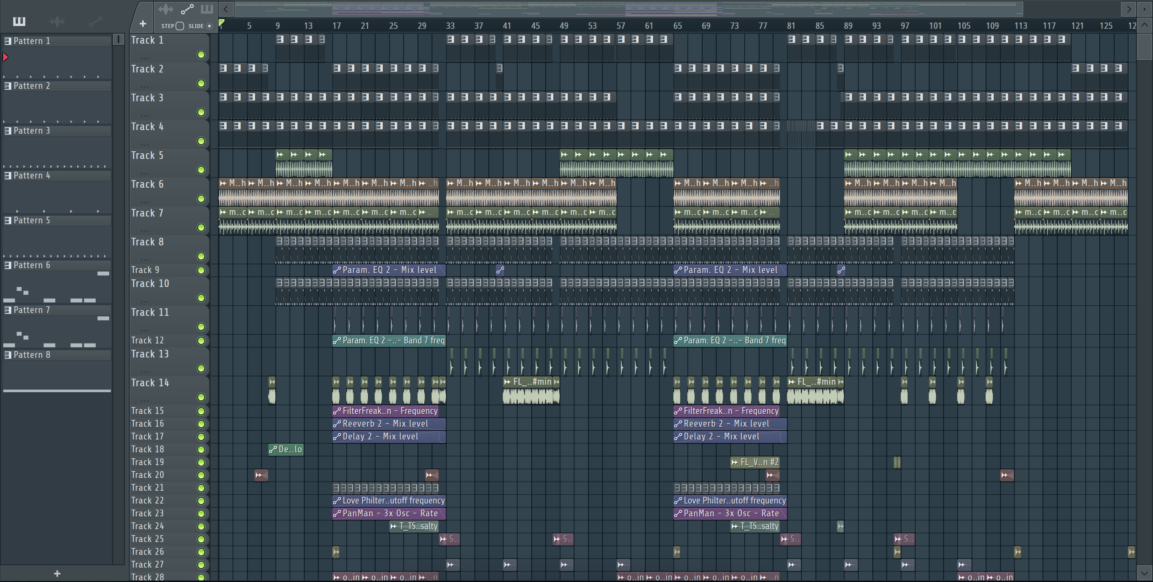1153x582 pixels.
Task: Add a new pattern with the picker's bottom plus
Action: point(57,574)
